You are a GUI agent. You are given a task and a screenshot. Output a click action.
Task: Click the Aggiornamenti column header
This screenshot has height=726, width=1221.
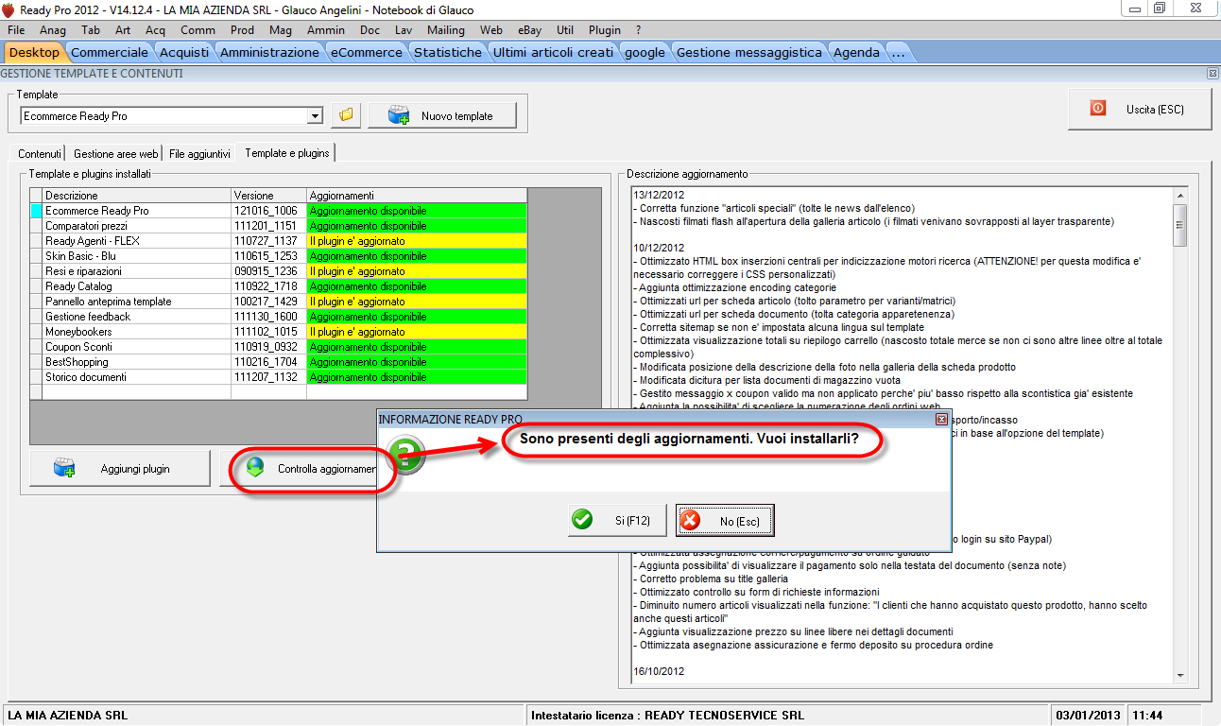pyautogui.click(x=417, y=196)
